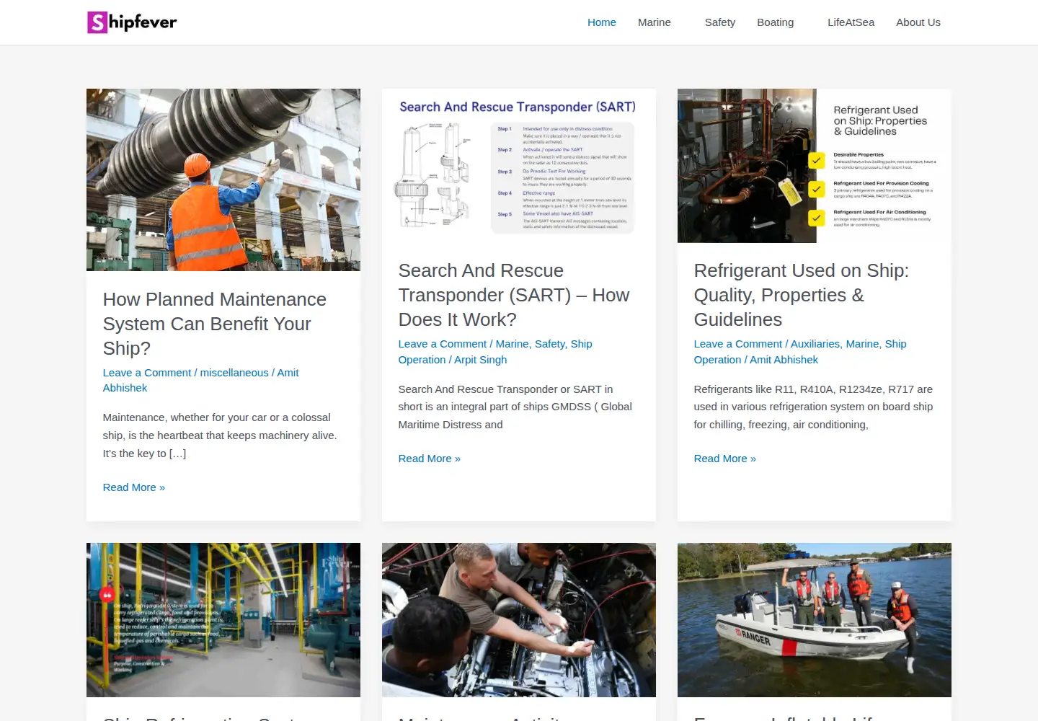Open the Marine menu item in the navigation bar
The height and width of the screenshot is (721, 1038).
point(655,22)
